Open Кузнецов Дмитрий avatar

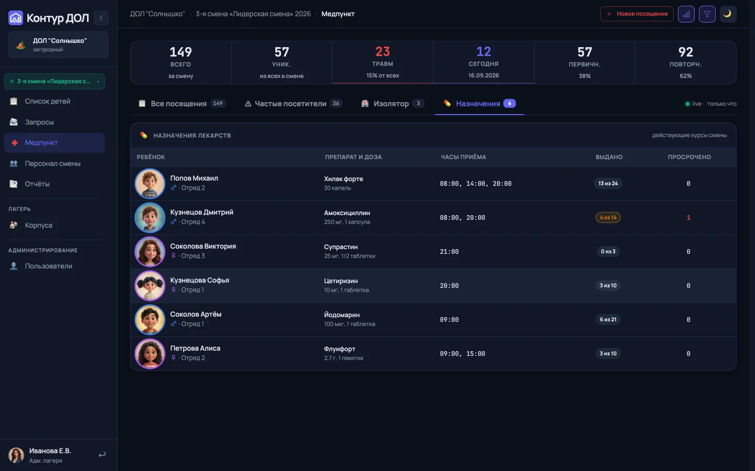150,218
